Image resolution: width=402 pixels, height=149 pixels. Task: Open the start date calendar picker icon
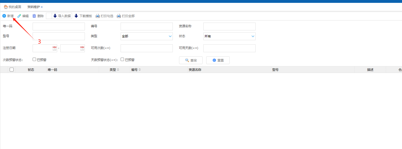click(x=54, y=48)
